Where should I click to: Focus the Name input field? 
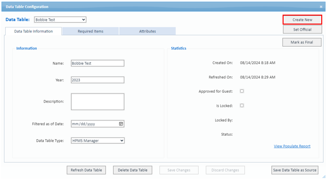98,63
